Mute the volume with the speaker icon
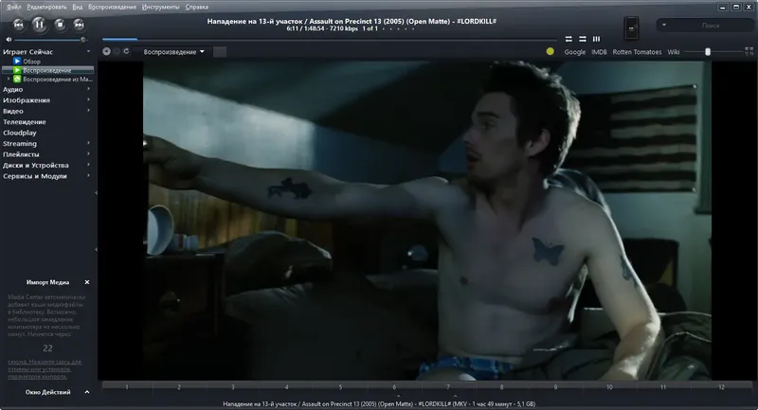The image size is (758, 410). pos(9,40)
